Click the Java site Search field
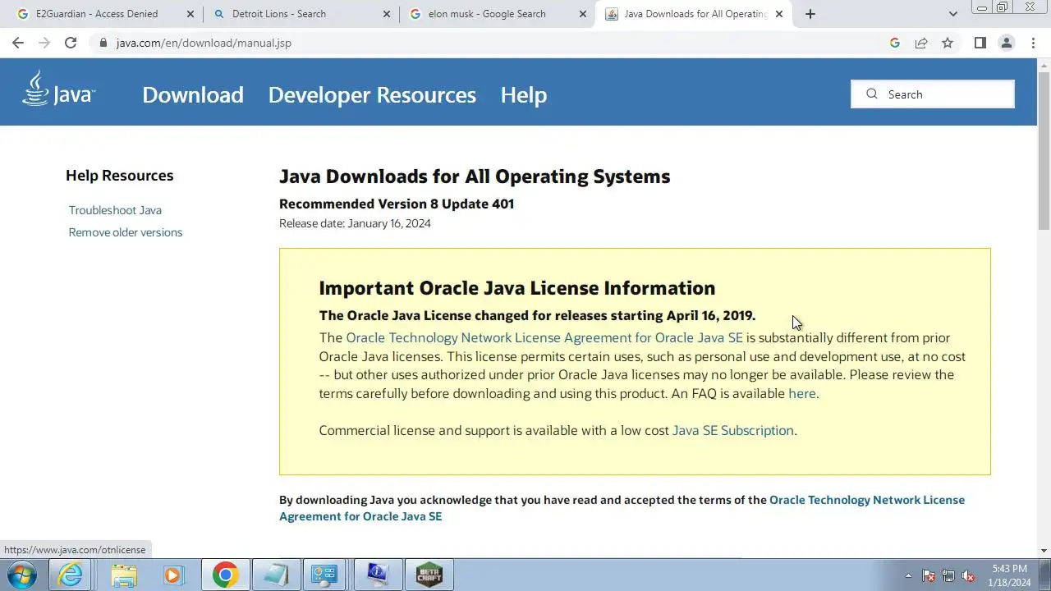The height and width of the screenshot is (591, 1051). [933, 94]
